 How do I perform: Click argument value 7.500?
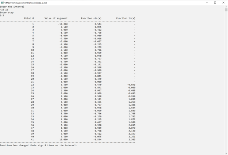tap(64, 125)
